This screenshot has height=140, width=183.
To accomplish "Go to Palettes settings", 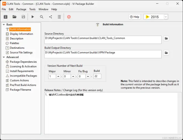I will click(x=14, y=43).
